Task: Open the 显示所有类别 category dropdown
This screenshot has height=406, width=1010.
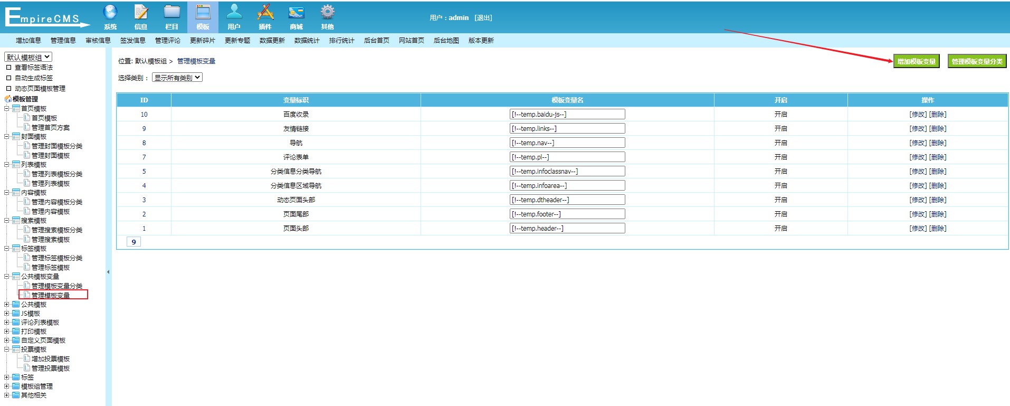Action: [177, 78]
